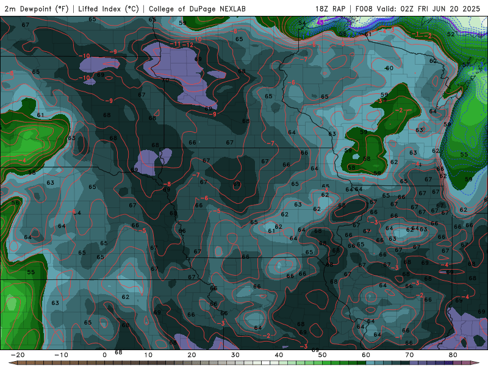This screenshot has width=488, height=366.
Task: Click the "80" color bar label
Action: 453,355
